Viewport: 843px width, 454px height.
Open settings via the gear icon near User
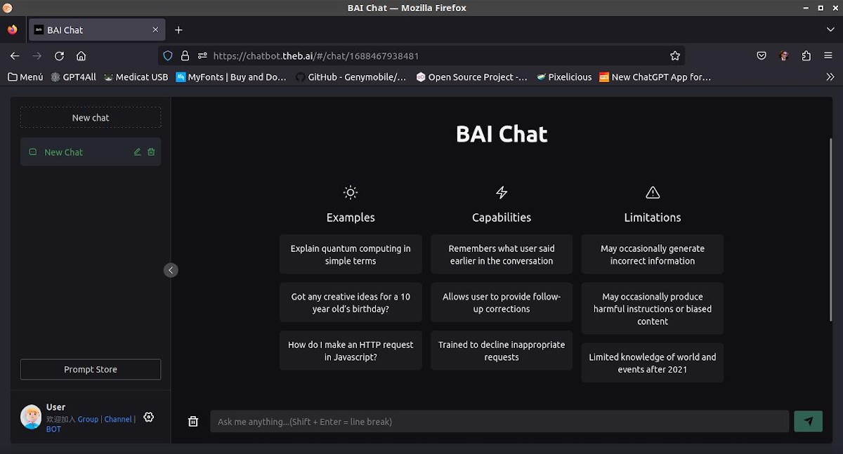149,417
